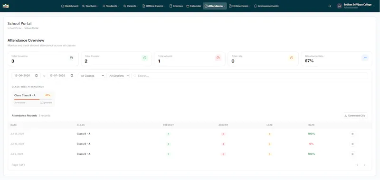Go to the previous page arrow

pos(357,165)
